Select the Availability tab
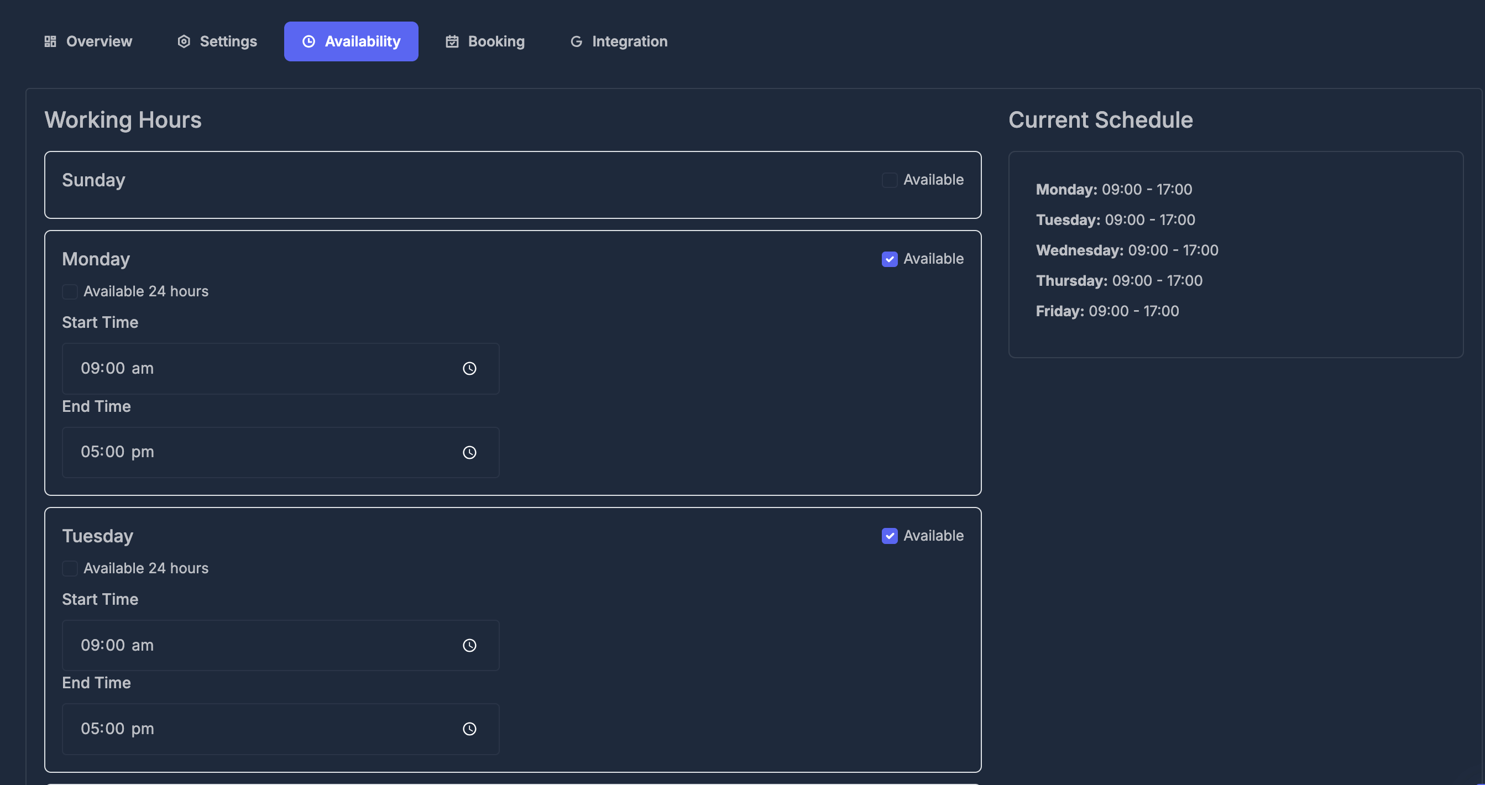The image size is (1485, 785). [x=351, y=41]
